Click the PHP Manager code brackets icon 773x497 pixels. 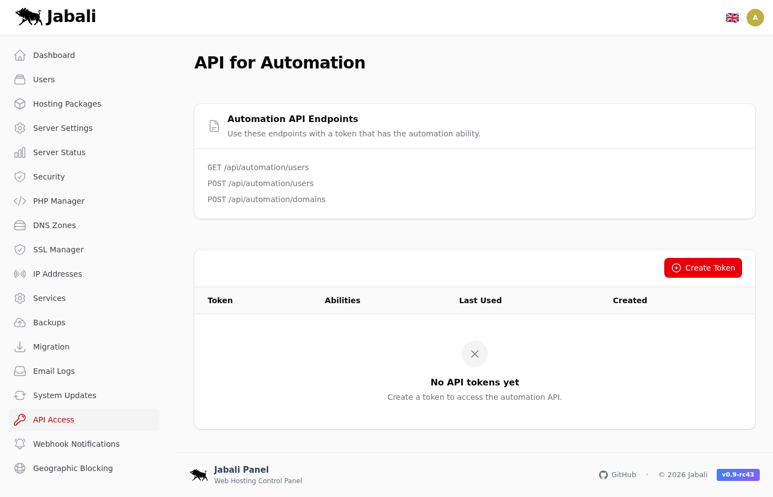coord(20,201)
